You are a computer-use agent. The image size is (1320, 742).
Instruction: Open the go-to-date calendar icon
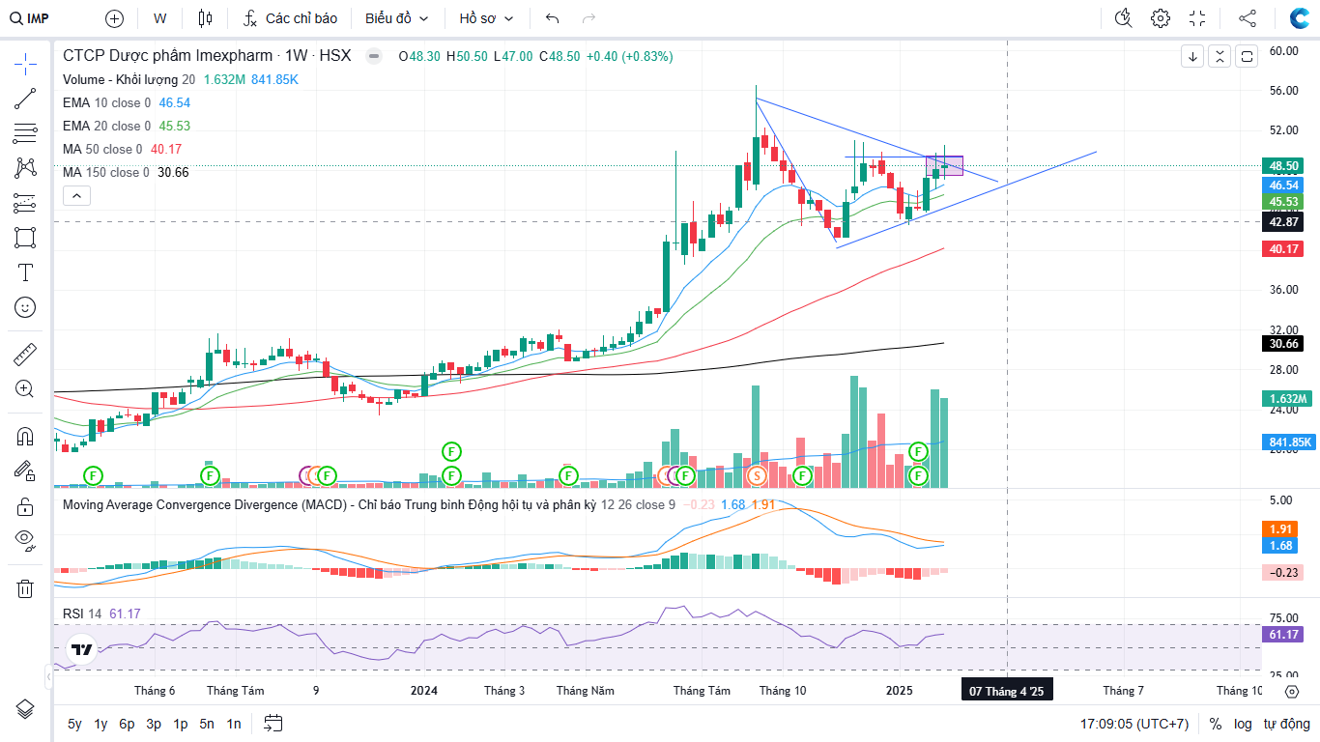[273, 723]
